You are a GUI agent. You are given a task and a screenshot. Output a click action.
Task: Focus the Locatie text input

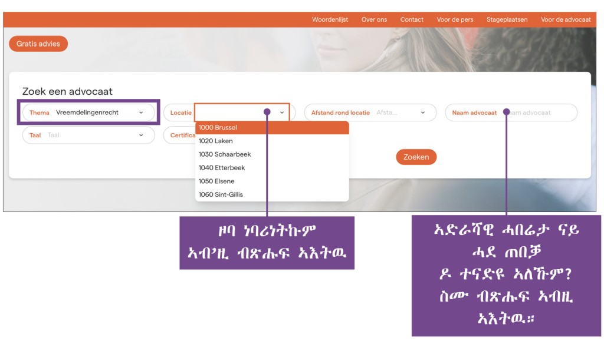tap(230, 113)
